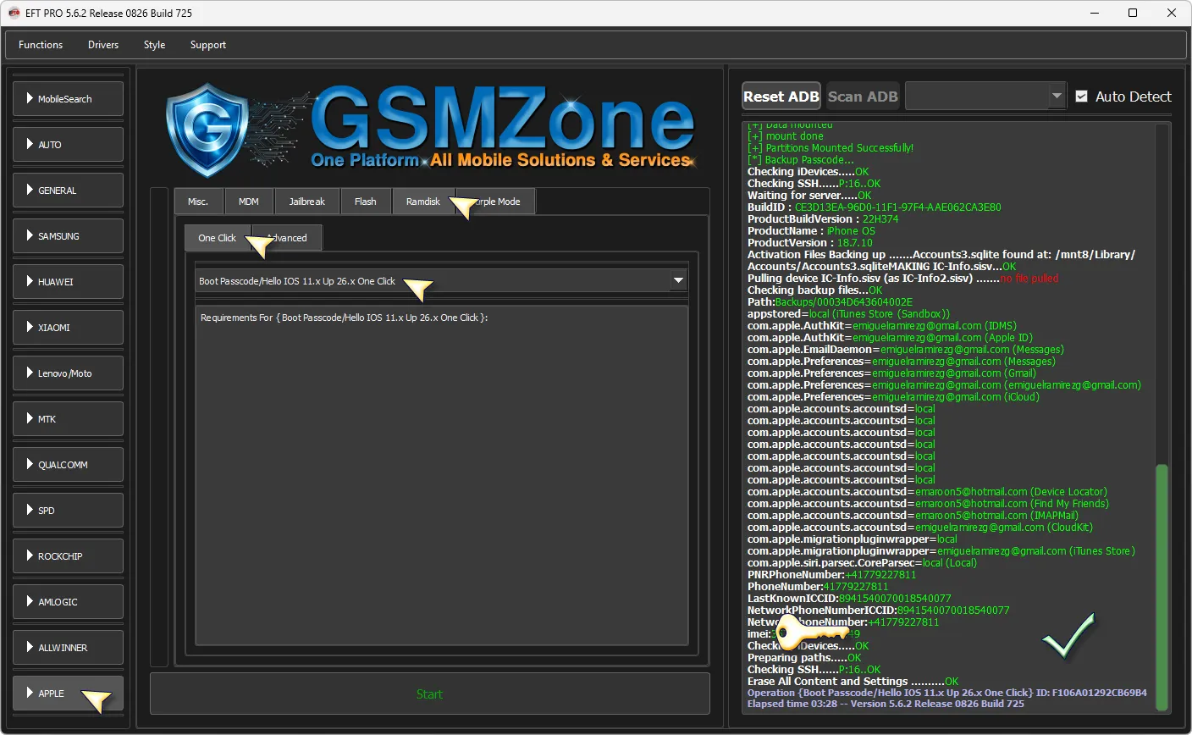1192x735 pixels.
Task: Click the log panel's green scrollbar thumb
Action: [x=1162, y=587]
